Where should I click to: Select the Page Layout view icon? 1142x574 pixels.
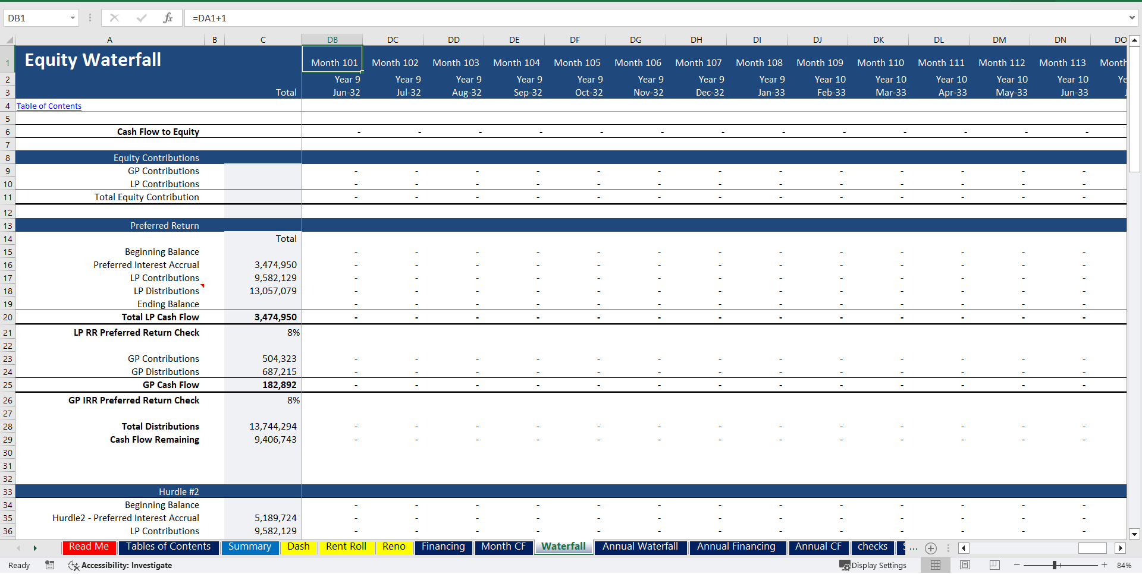(x=964, y=565)
